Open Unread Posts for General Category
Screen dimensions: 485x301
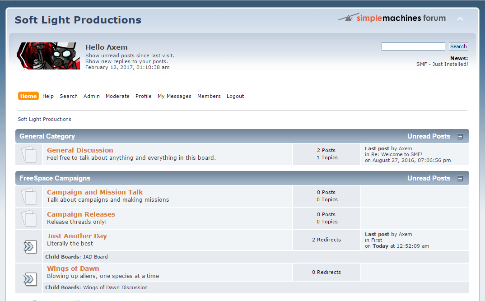coord(429,136)
